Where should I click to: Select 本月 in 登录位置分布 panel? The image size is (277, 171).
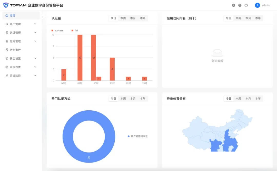point(248,99)
